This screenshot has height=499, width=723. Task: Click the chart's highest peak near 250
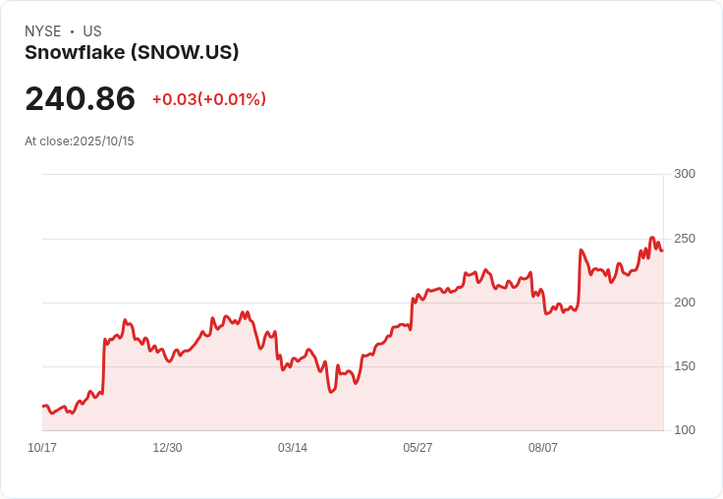pyautogui.click(x=652, y=238)
